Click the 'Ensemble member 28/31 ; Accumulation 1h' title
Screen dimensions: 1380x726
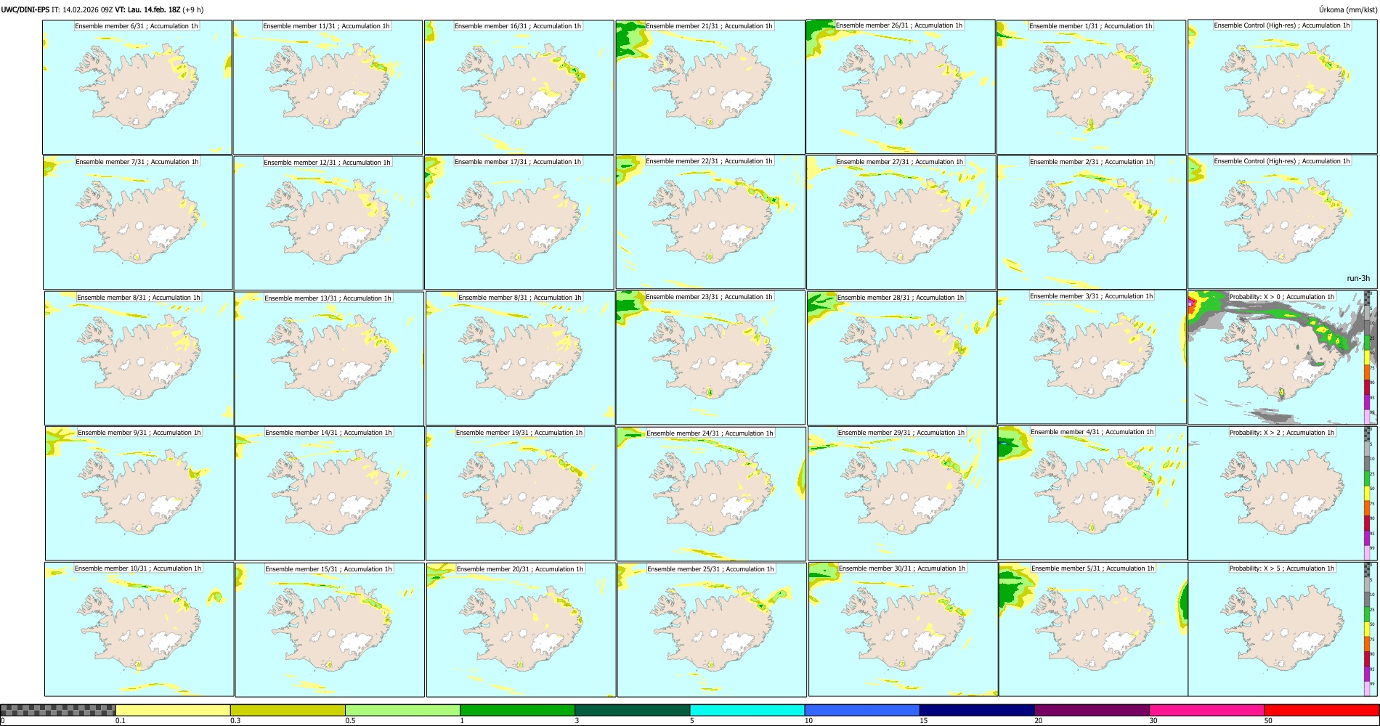click(x=901, y=297)
